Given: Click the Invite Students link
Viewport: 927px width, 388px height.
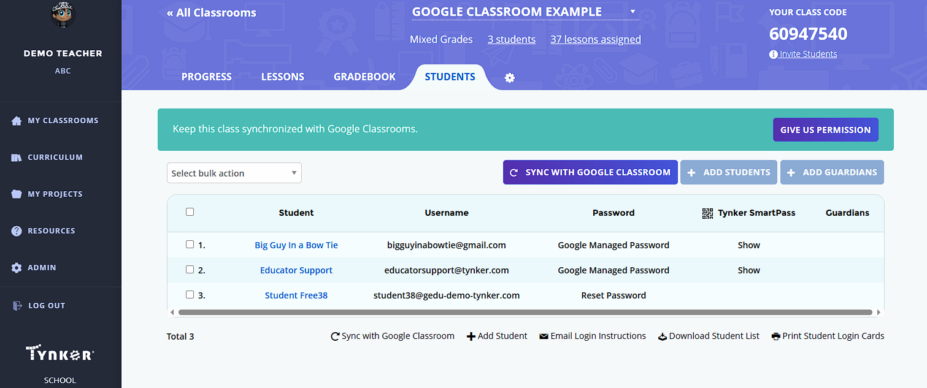Looking at the screenshot, I should tap(808, 54).
